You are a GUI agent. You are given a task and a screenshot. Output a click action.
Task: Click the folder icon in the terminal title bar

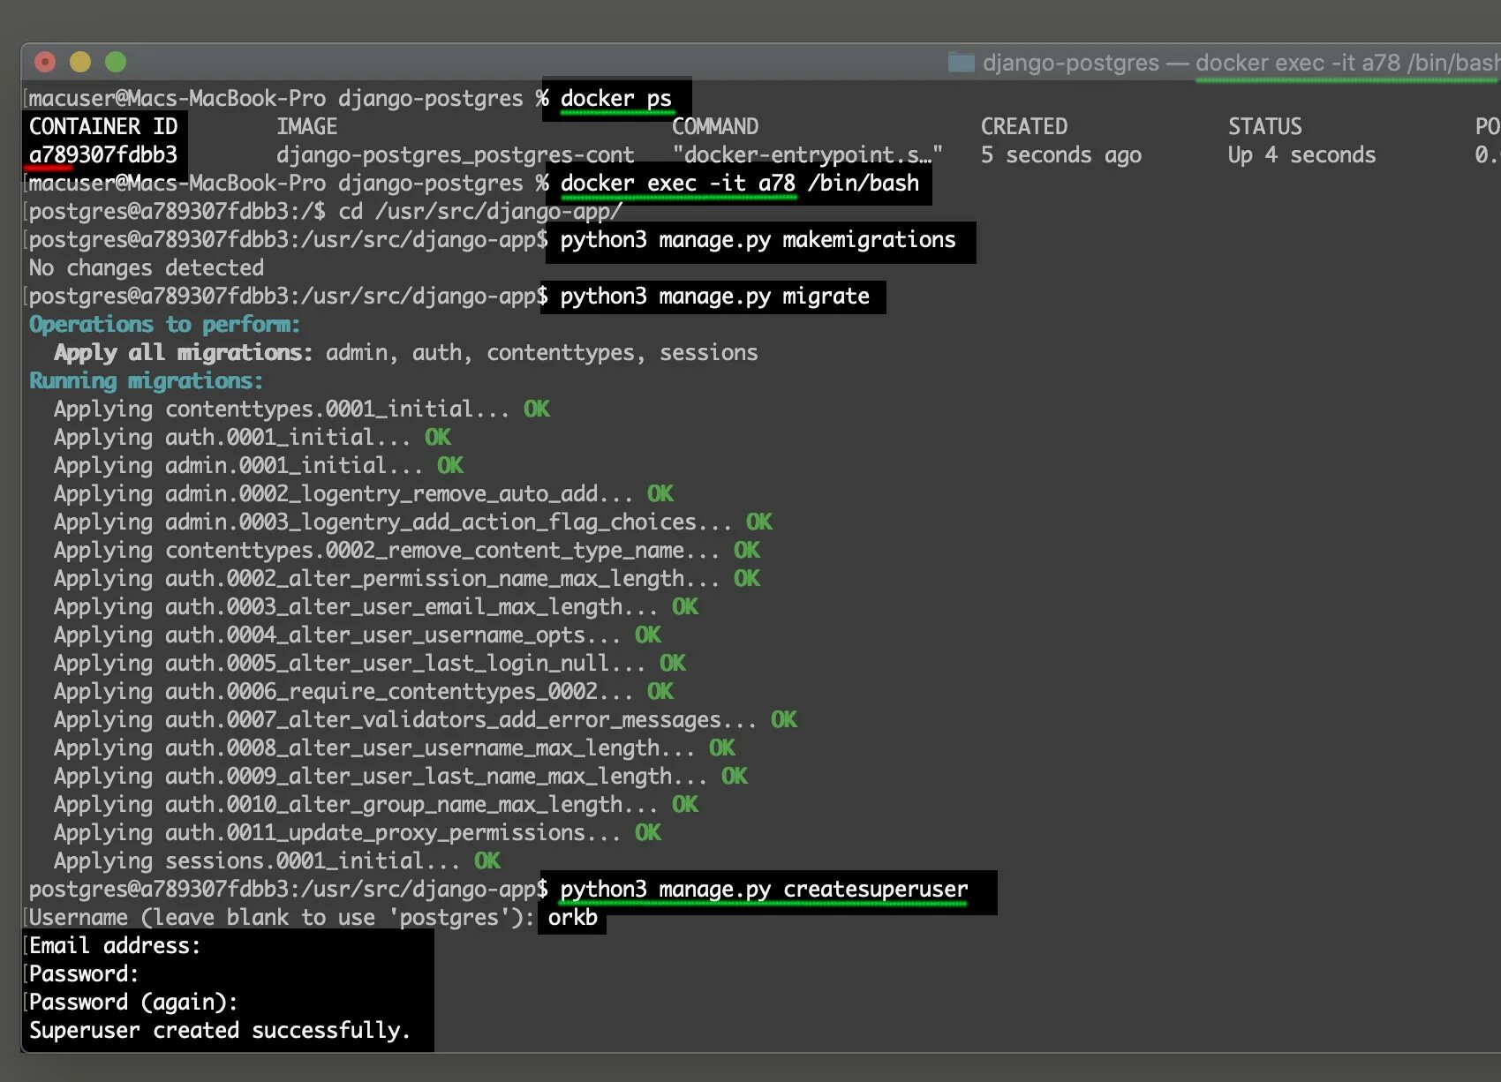[961, 63]
